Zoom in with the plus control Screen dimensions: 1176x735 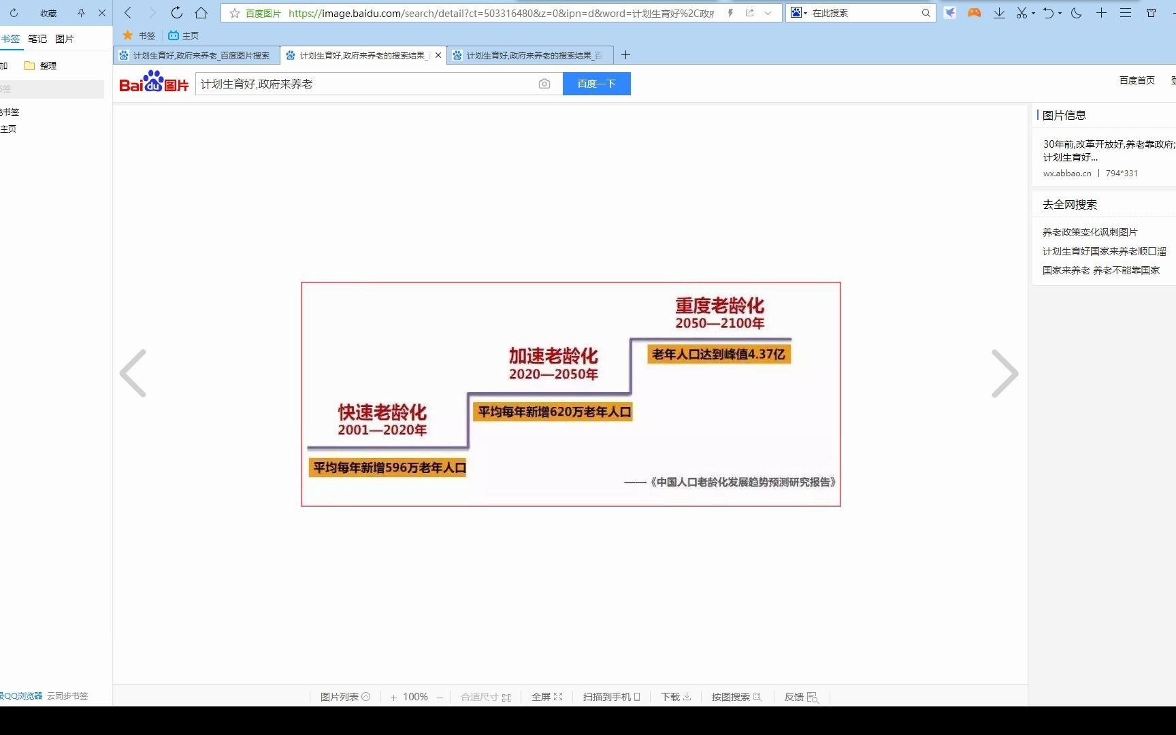pyautogui.click(x=393, y=698)
